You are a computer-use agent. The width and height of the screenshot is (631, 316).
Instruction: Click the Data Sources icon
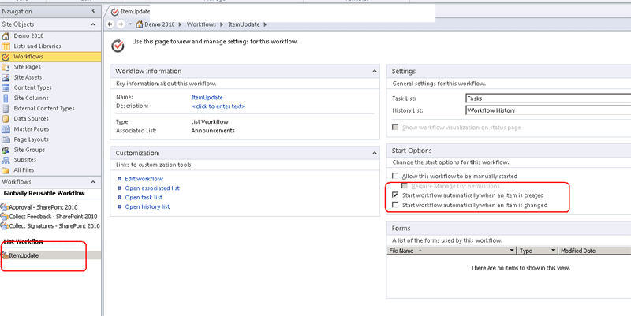click(x=6, y=118)
